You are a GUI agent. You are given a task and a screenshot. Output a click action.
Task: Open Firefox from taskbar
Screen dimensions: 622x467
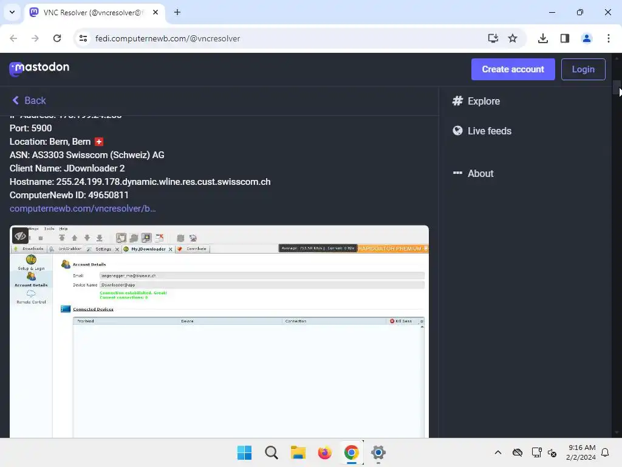coord(324,452)
